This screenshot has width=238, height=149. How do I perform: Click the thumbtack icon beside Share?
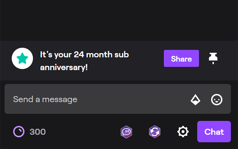click(x=213, y=58)
